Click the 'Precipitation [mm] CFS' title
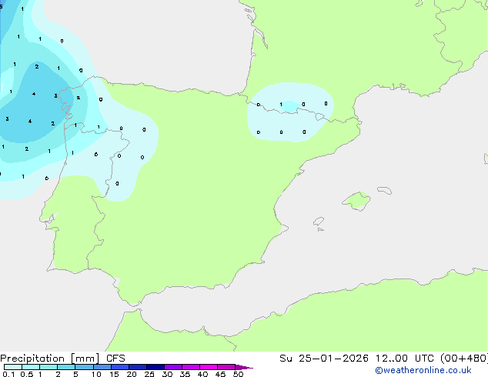The height and width of the screenshot is (377, 488). [62, 359]
